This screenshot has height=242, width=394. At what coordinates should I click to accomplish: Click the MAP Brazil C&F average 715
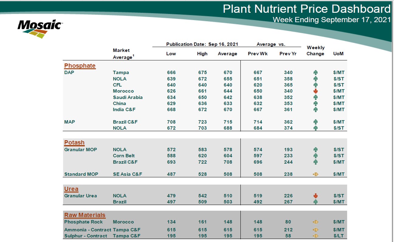pyautogui.click(x=228, y=122)
